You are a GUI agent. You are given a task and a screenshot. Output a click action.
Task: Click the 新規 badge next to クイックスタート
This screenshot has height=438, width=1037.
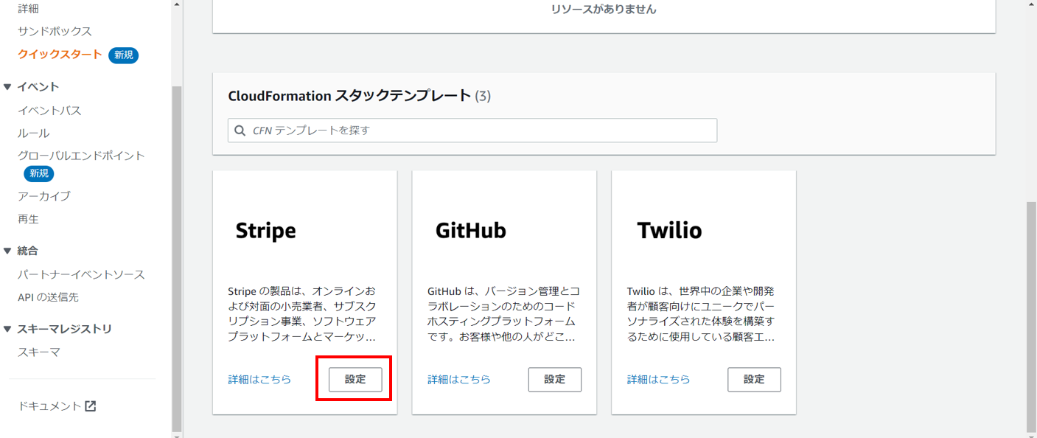point(124,55)
